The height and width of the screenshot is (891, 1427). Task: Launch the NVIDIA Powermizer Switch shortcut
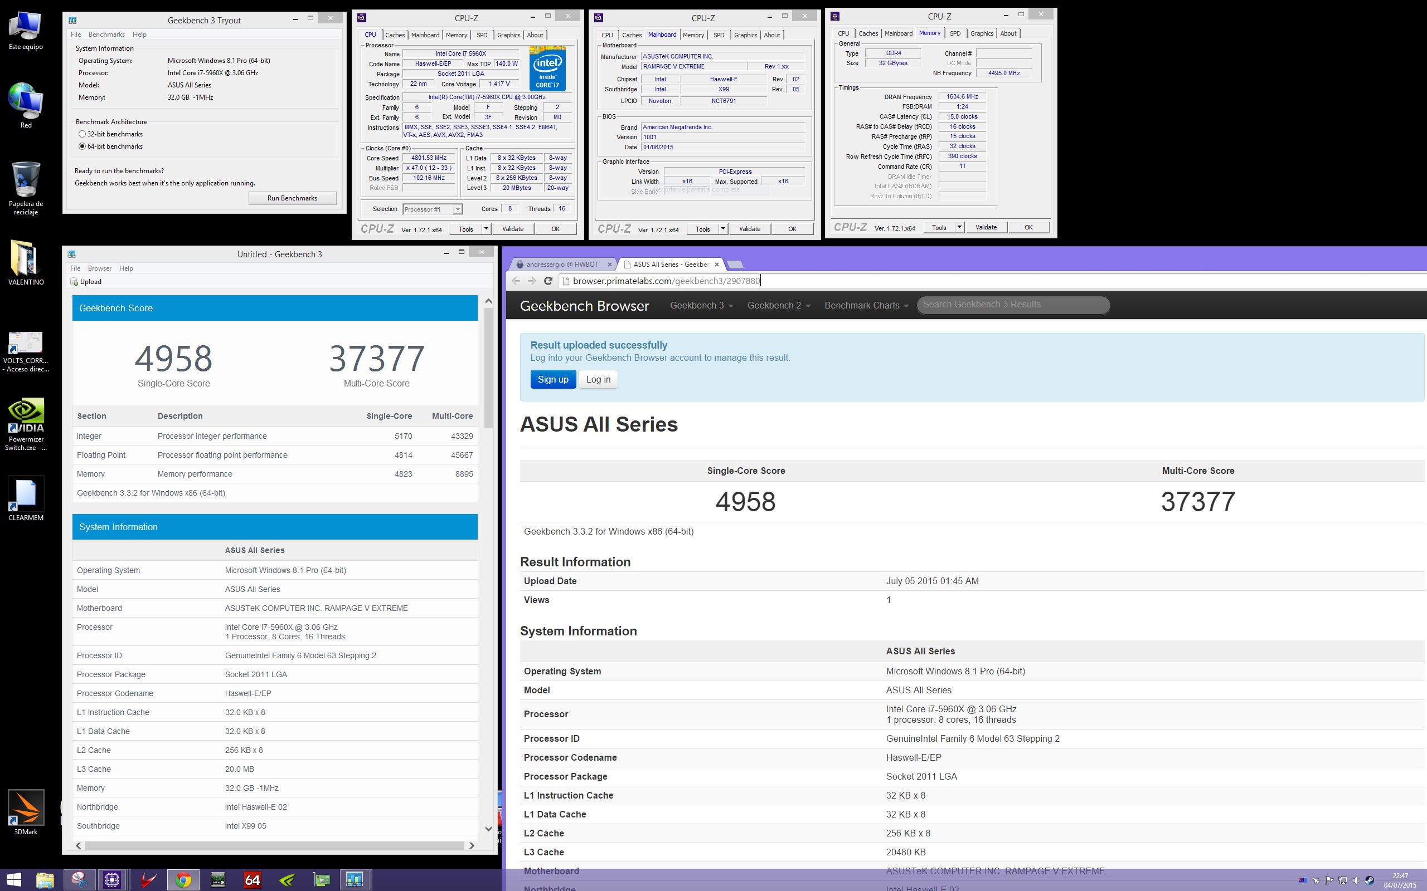point(25,424)
